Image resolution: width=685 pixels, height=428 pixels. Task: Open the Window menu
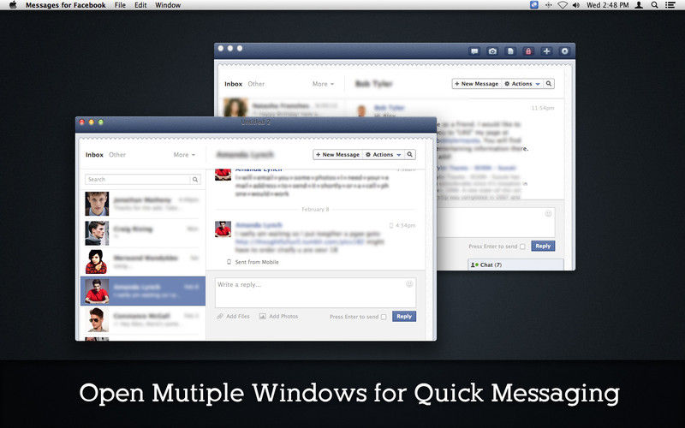pos(168,5)
